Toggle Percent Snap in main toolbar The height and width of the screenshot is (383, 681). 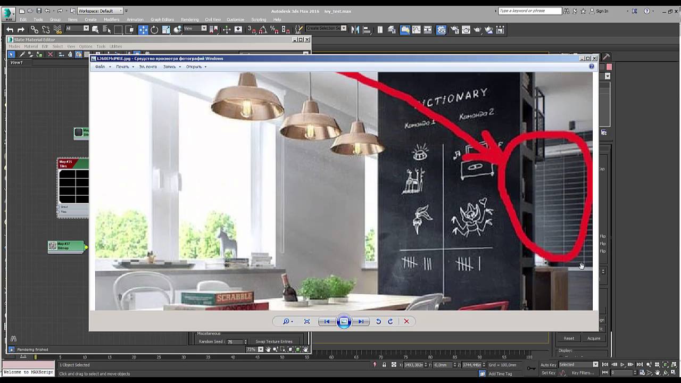274,30
